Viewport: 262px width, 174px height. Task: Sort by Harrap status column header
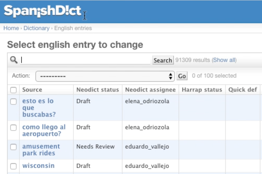coord(202,90)
